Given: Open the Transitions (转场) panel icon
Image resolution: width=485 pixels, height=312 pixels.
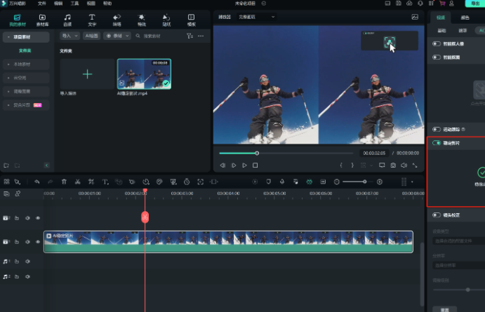Looking at the screenshot, I should pos(117,19).
